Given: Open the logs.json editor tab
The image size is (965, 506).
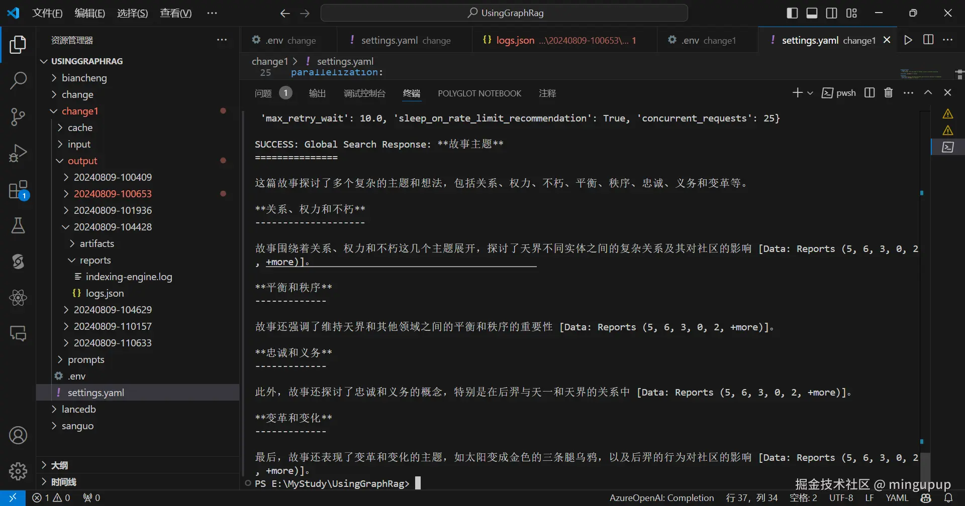Looking at the screenshot, I should (564, 40).
